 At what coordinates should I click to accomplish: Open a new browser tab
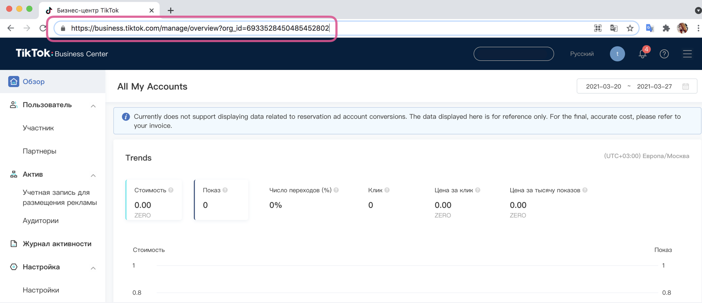(x=171, y=10)
